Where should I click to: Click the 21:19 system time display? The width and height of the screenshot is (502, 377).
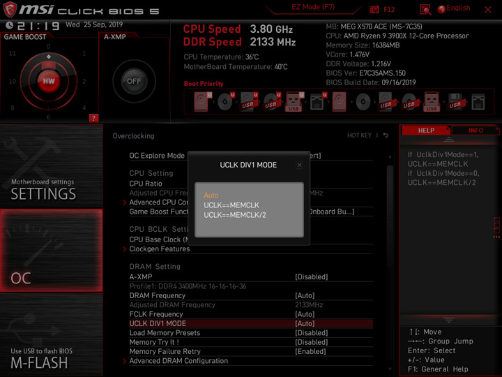38,26
